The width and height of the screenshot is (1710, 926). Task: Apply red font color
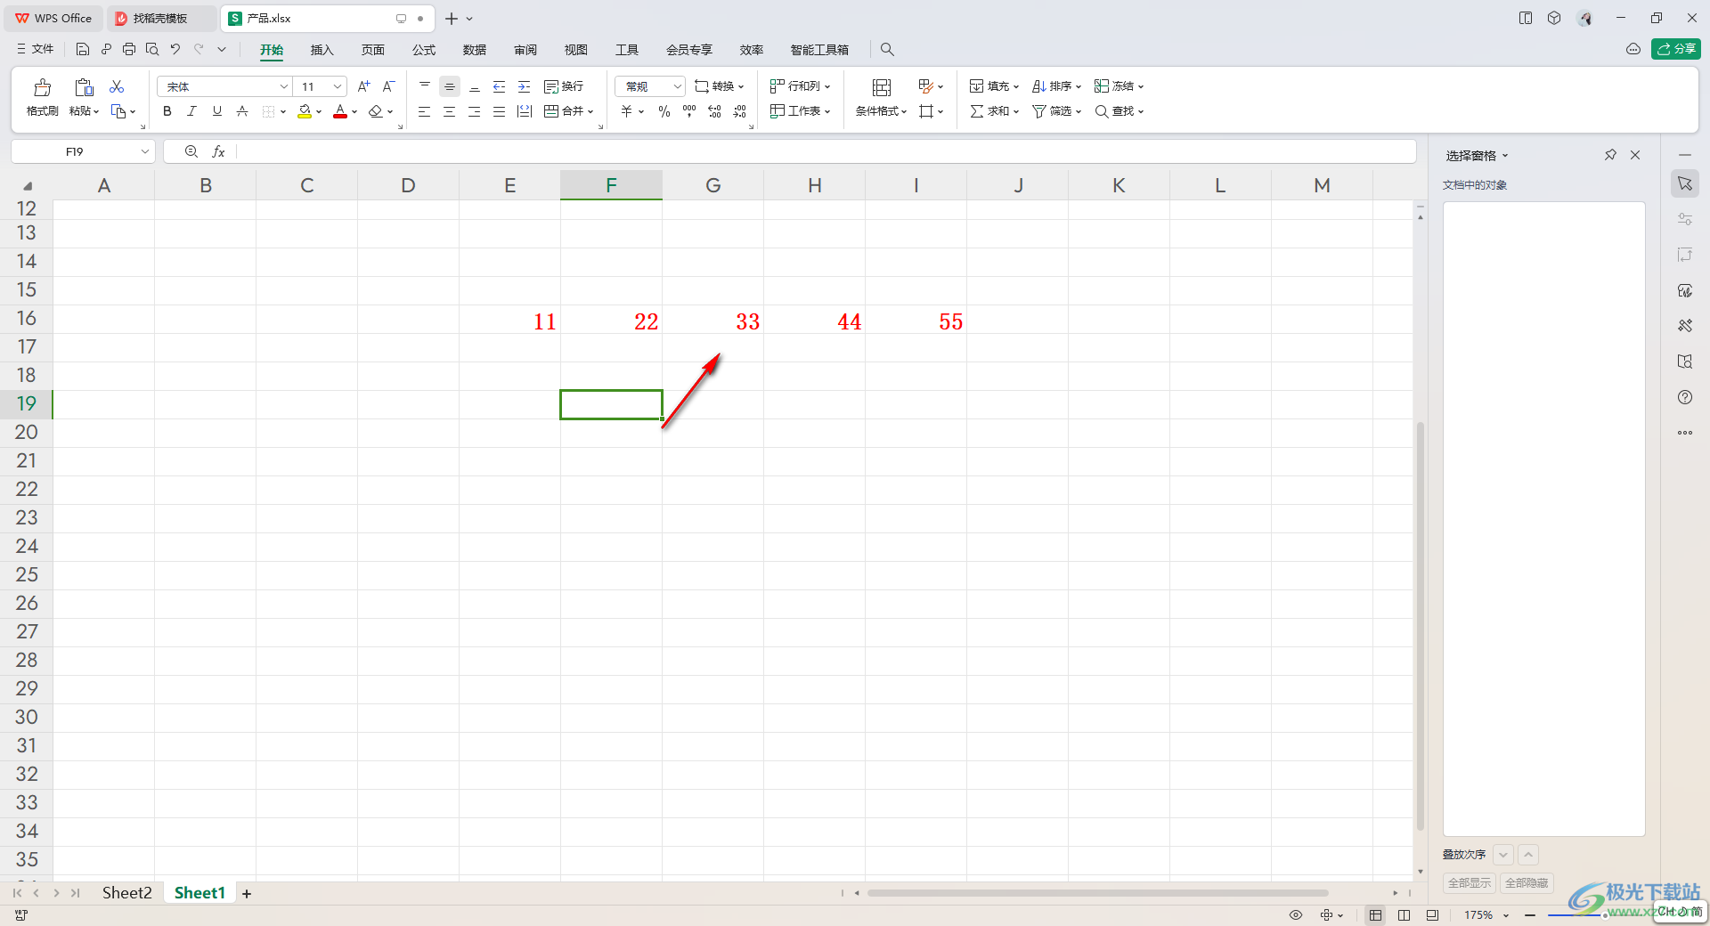[340, 111]
